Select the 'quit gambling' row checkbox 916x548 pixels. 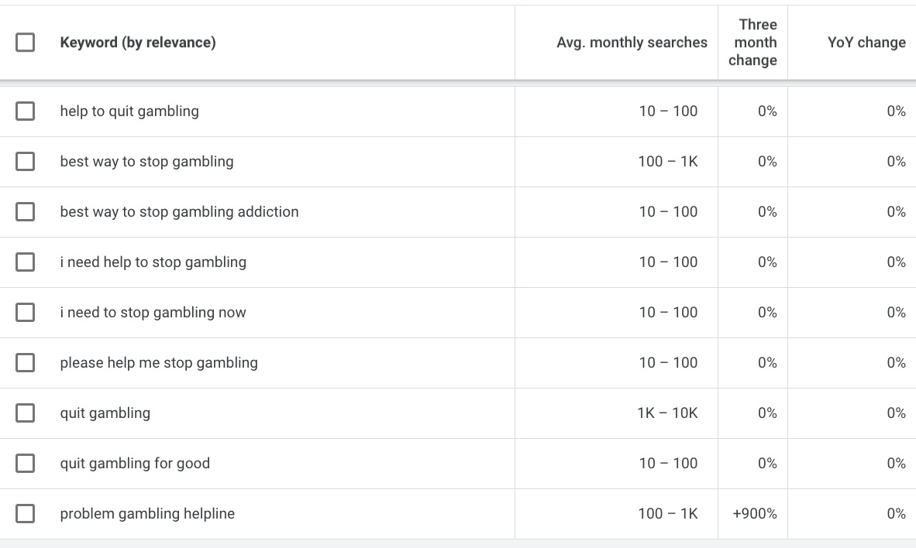point(26,413)
